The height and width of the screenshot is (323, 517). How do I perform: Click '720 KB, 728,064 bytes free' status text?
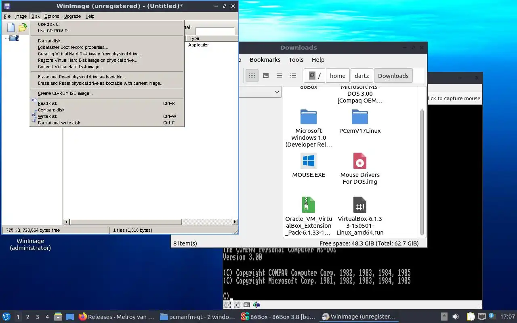point(33,230)
